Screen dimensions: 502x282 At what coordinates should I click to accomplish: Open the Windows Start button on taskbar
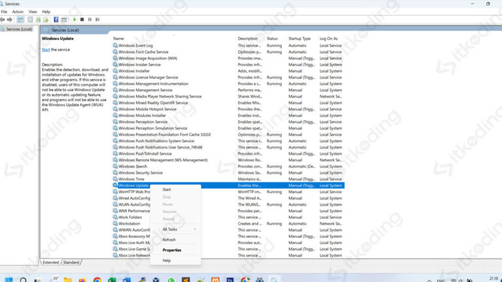8,280
